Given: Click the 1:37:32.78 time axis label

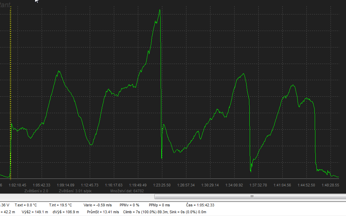Looking at the screenshot, I should point(258,185).
